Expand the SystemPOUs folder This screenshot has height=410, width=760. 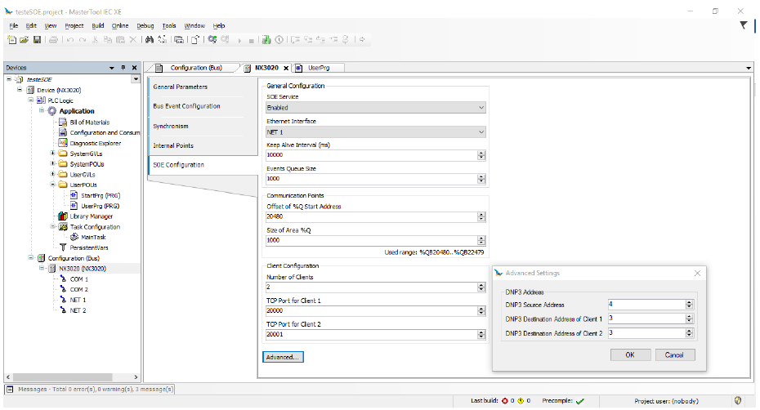[53, 164]
